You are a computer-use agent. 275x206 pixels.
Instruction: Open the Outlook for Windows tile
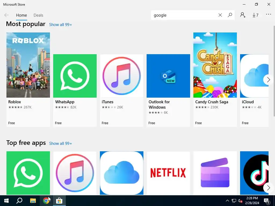(168, 90)
